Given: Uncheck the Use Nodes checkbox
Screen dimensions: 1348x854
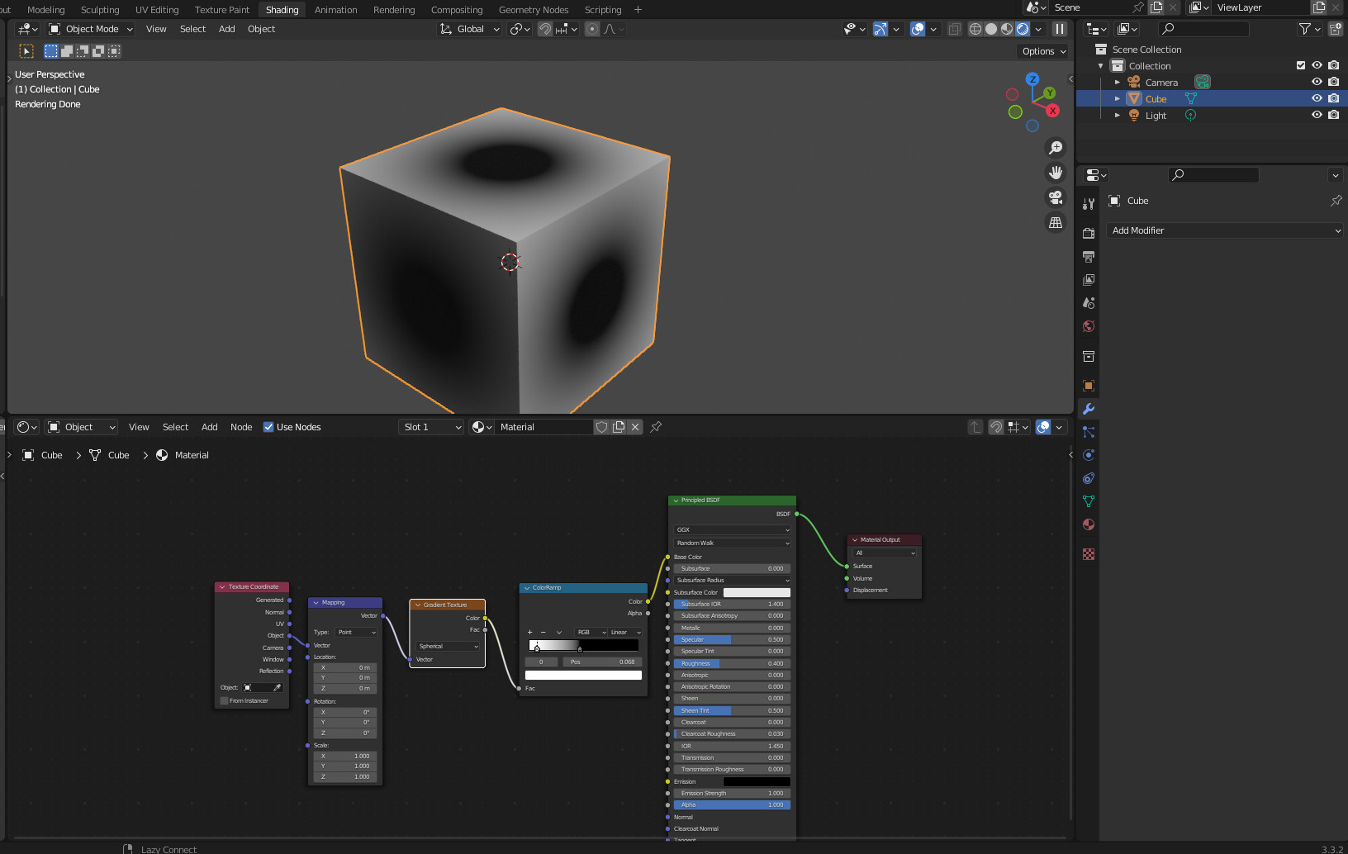Looking at the screenshot, I should pyautogui.click(x=268, y=427).
